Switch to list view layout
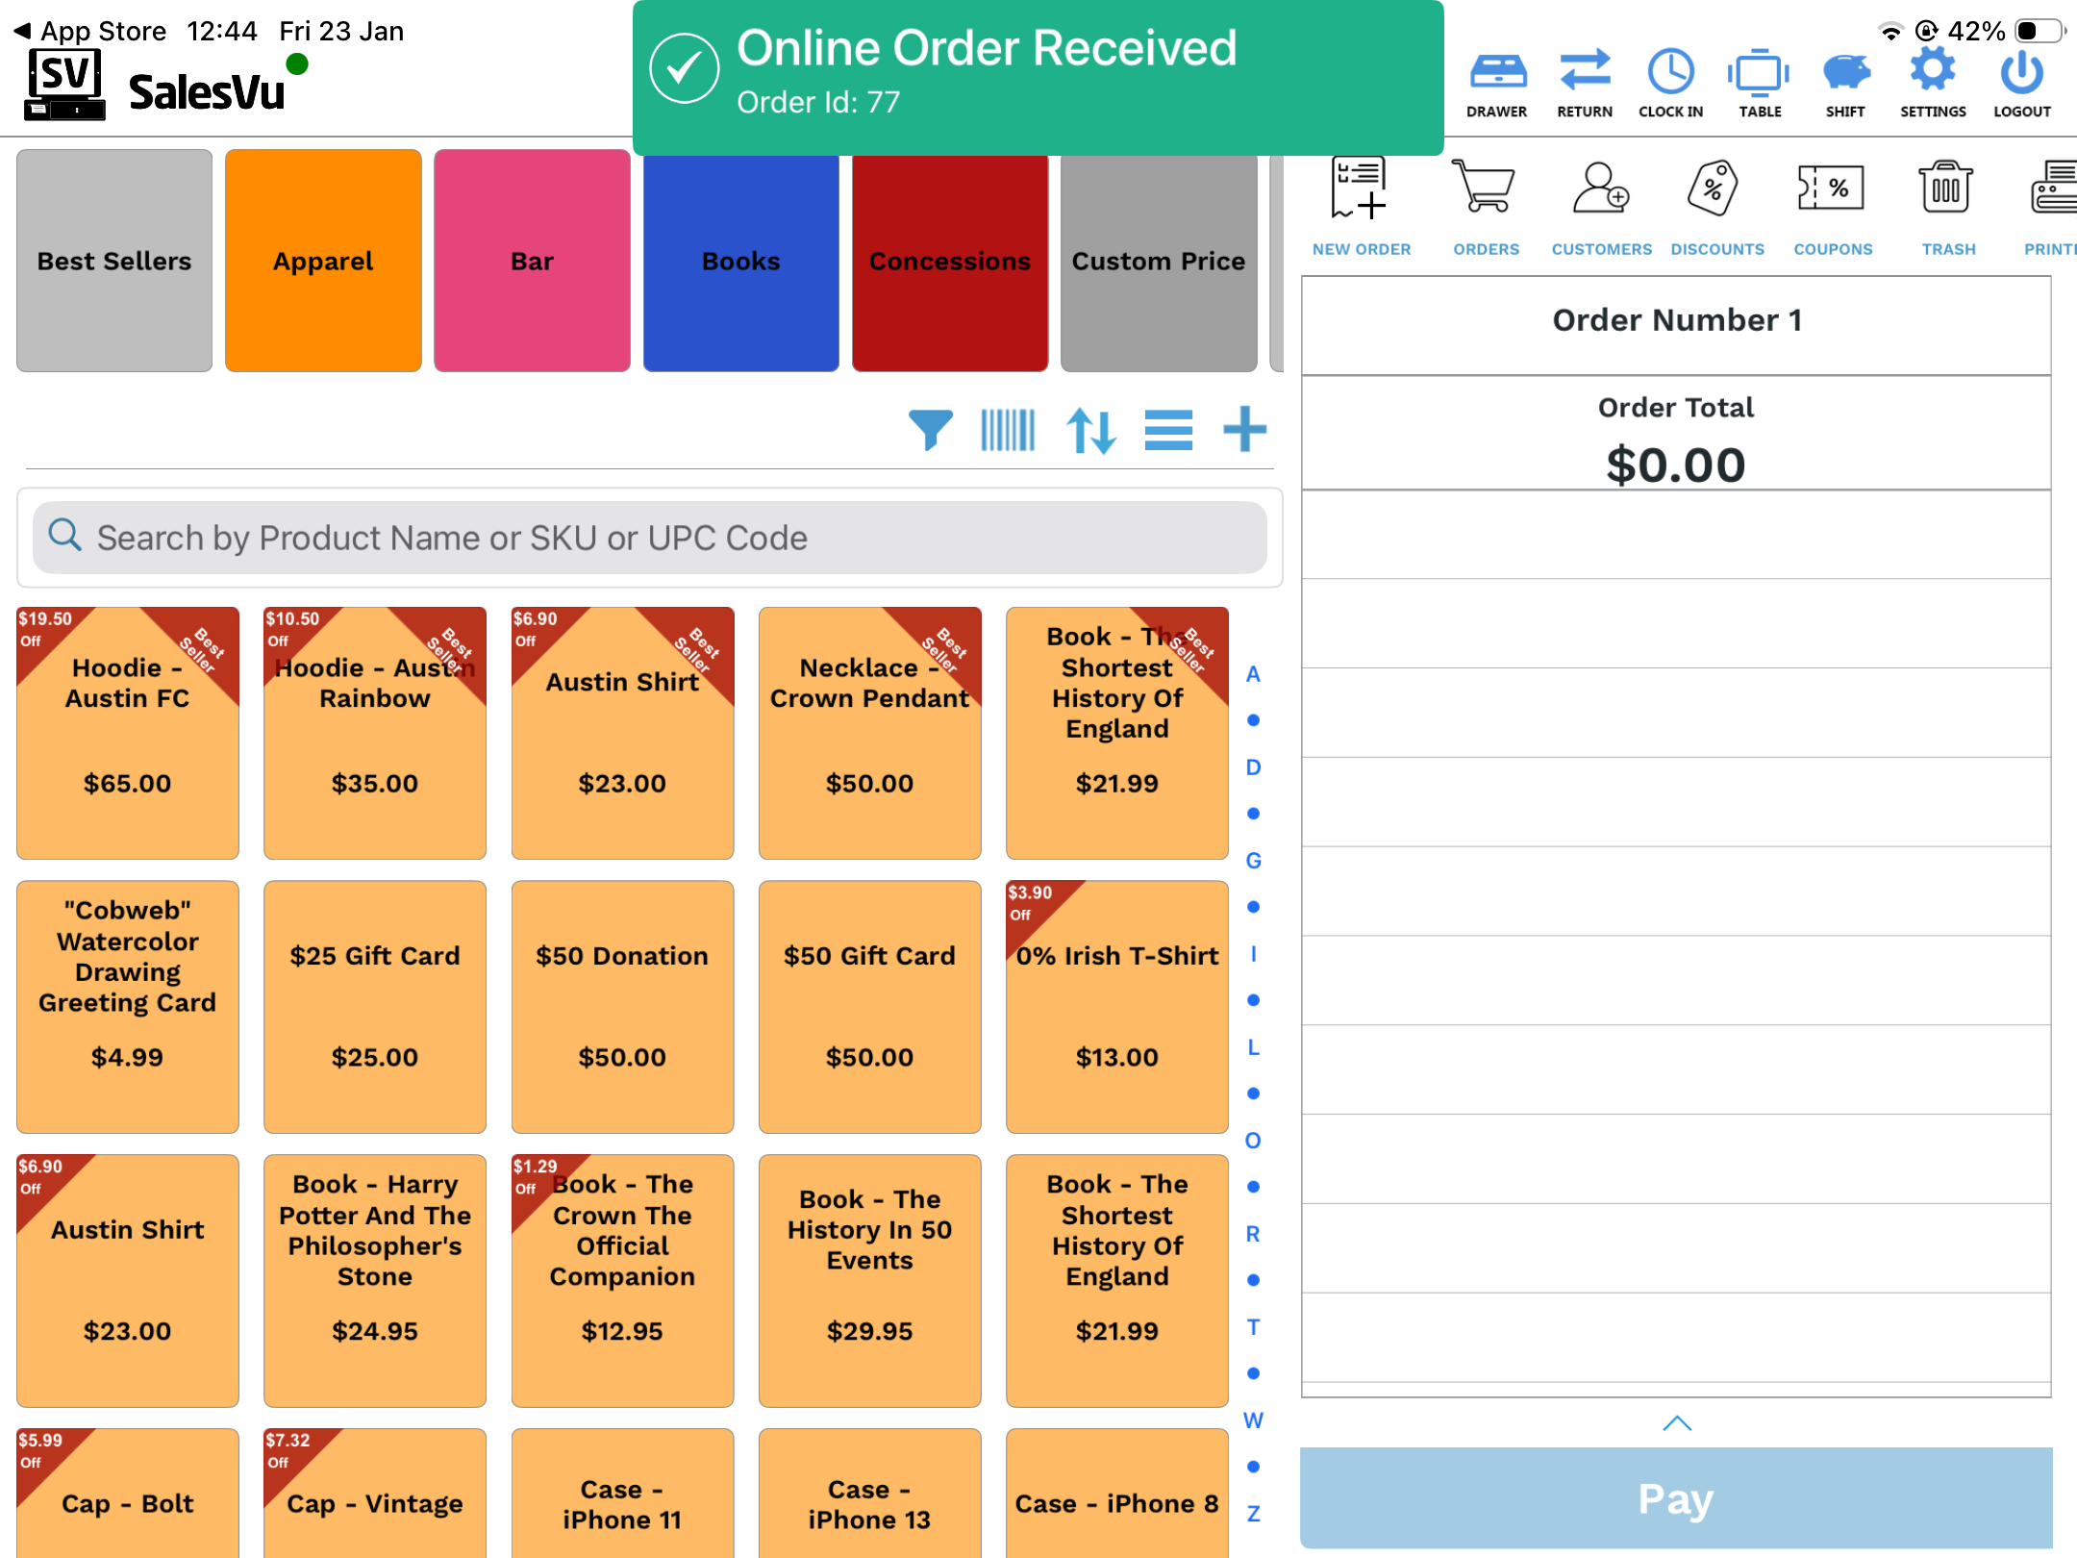 (x=1168, y=430)
